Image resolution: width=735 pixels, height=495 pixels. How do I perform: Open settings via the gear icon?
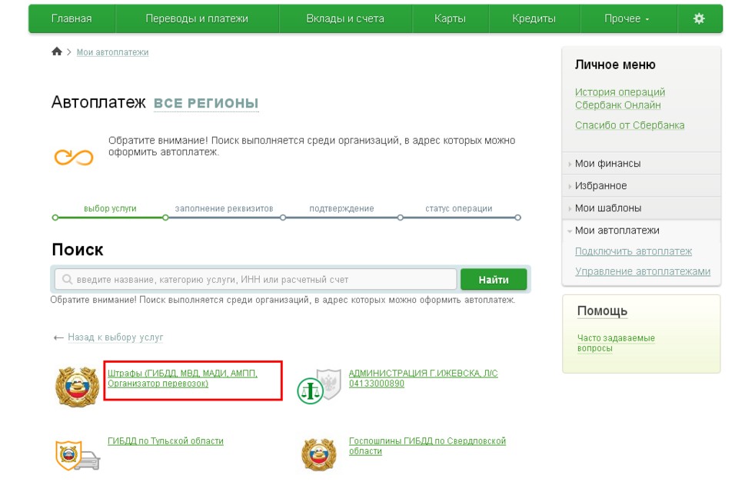point(699,18)
